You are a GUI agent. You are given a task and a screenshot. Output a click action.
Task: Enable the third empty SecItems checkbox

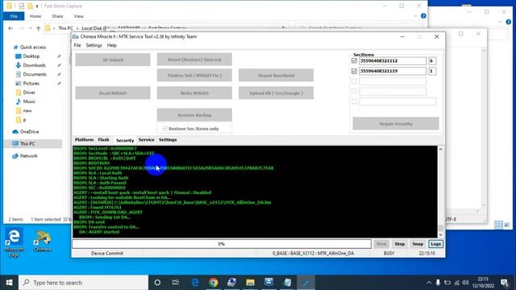coord(354,81)
